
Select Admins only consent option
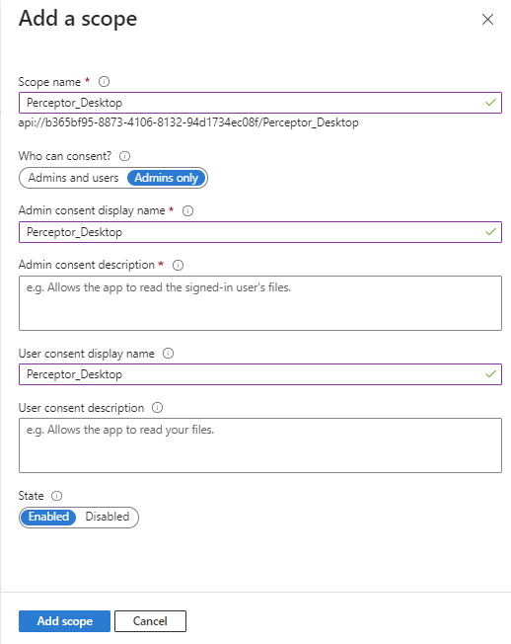[166, 178]
